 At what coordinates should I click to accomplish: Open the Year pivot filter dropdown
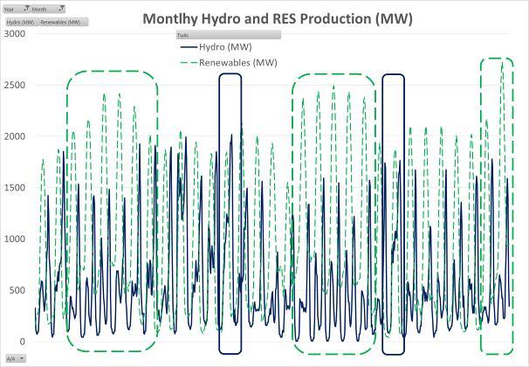pos(17,9)
